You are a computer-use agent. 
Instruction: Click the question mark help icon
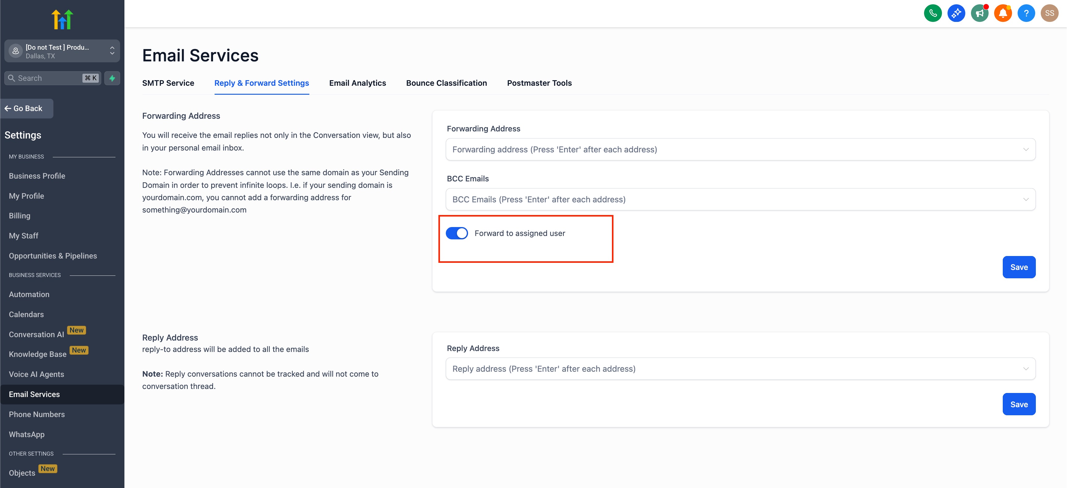pos(1026,13)
